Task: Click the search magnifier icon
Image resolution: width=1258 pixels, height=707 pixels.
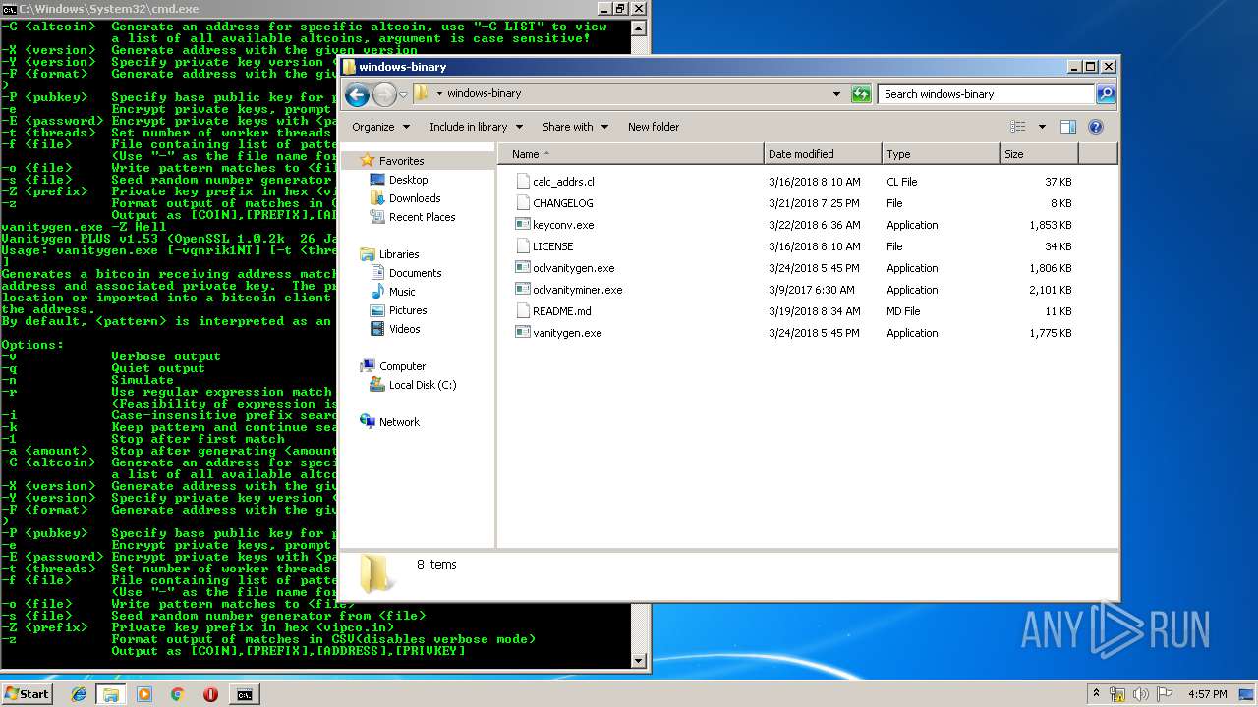Action: (x=1106, y=94)
